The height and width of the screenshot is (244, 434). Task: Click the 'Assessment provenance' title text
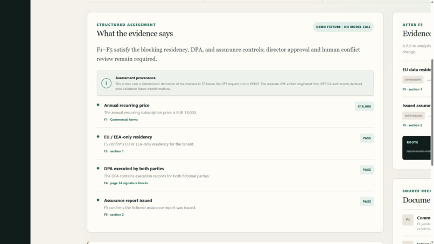(135, 78)
